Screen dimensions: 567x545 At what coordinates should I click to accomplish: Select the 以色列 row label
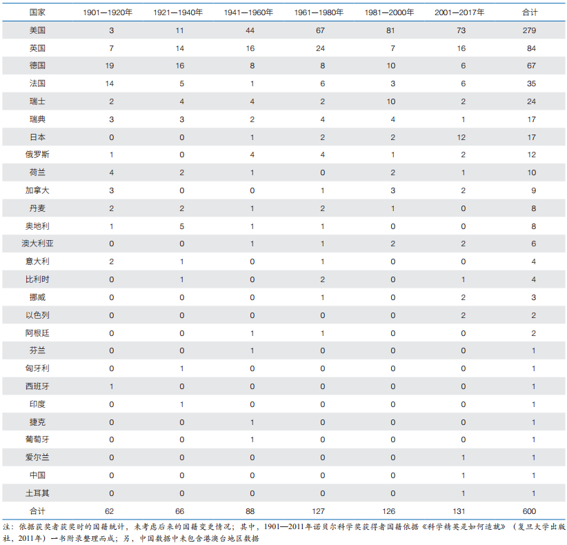click(x=37, y=315)
